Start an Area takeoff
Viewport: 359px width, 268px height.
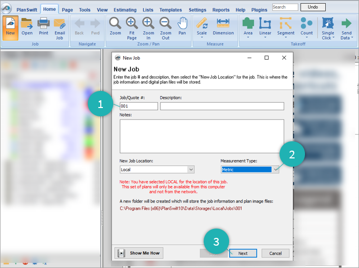pos(248,28)
